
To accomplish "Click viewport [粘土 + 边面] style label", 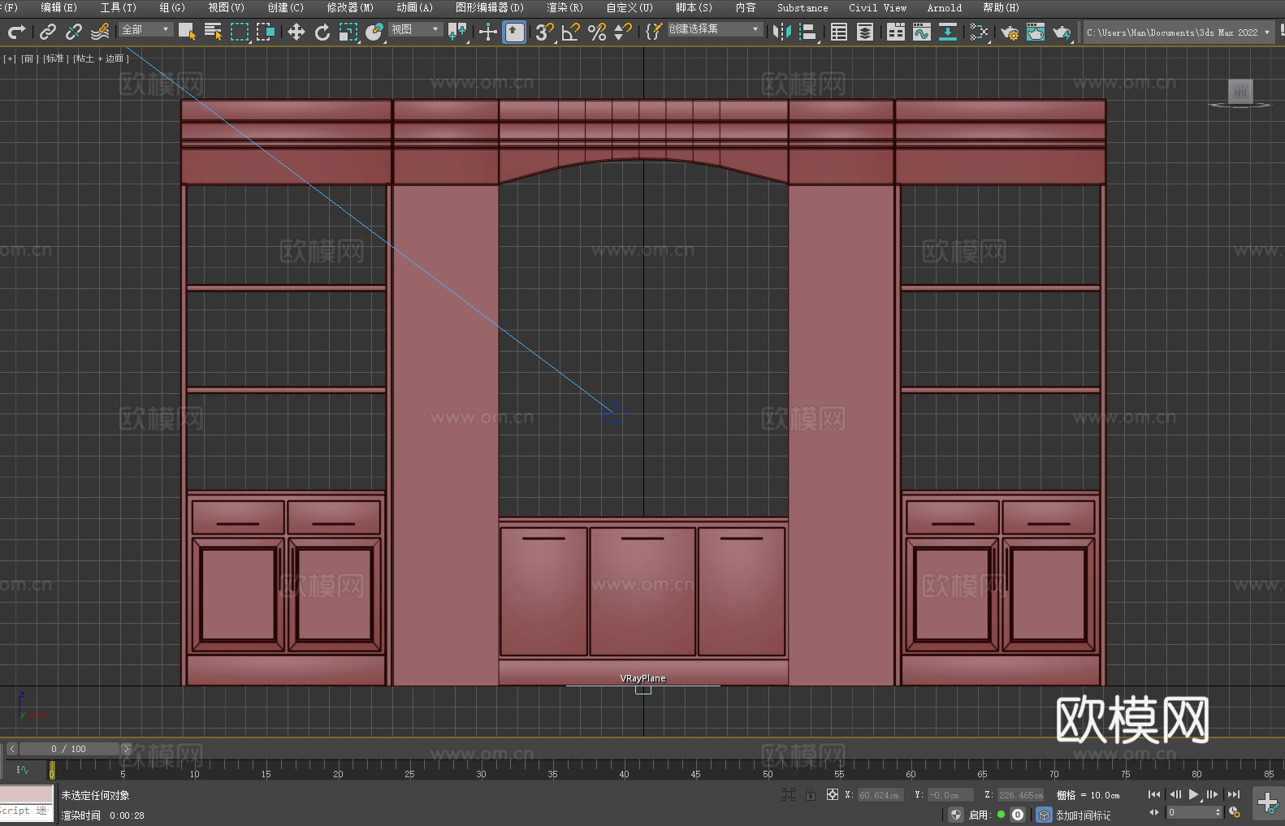I will (101, 58).
